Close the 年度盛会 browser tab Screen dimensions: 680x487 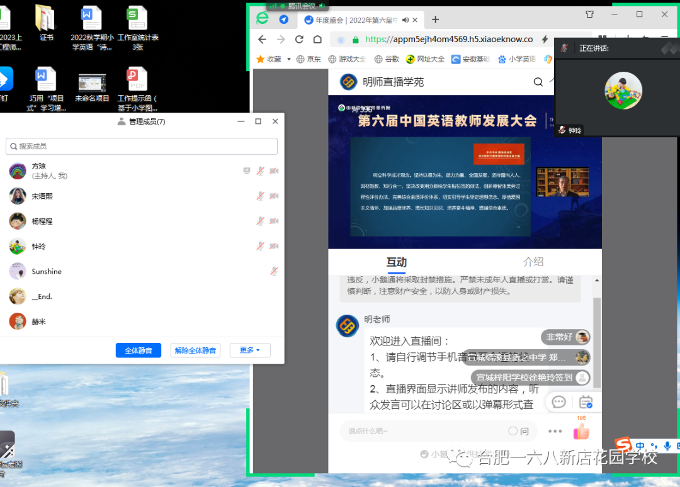coord(415,20)
